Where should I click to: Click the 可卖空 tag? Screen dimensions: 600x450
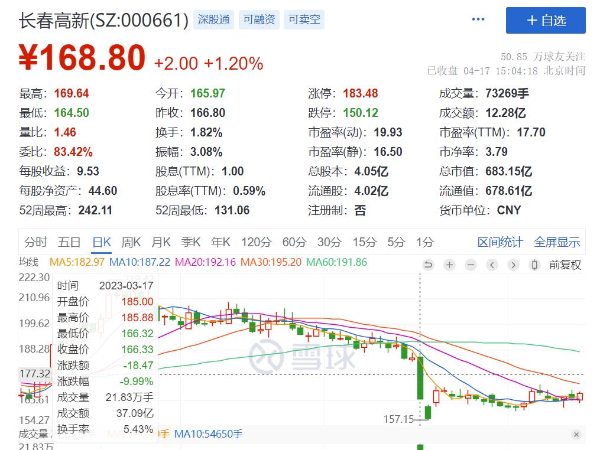click(304, 19)
